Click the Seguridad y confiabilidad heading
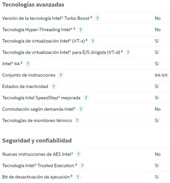 point(37,141)
